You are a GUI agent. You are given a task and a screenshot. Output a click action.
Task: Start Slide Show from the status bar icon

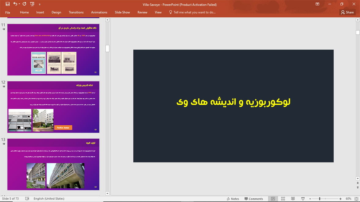[x=303, y=199]
